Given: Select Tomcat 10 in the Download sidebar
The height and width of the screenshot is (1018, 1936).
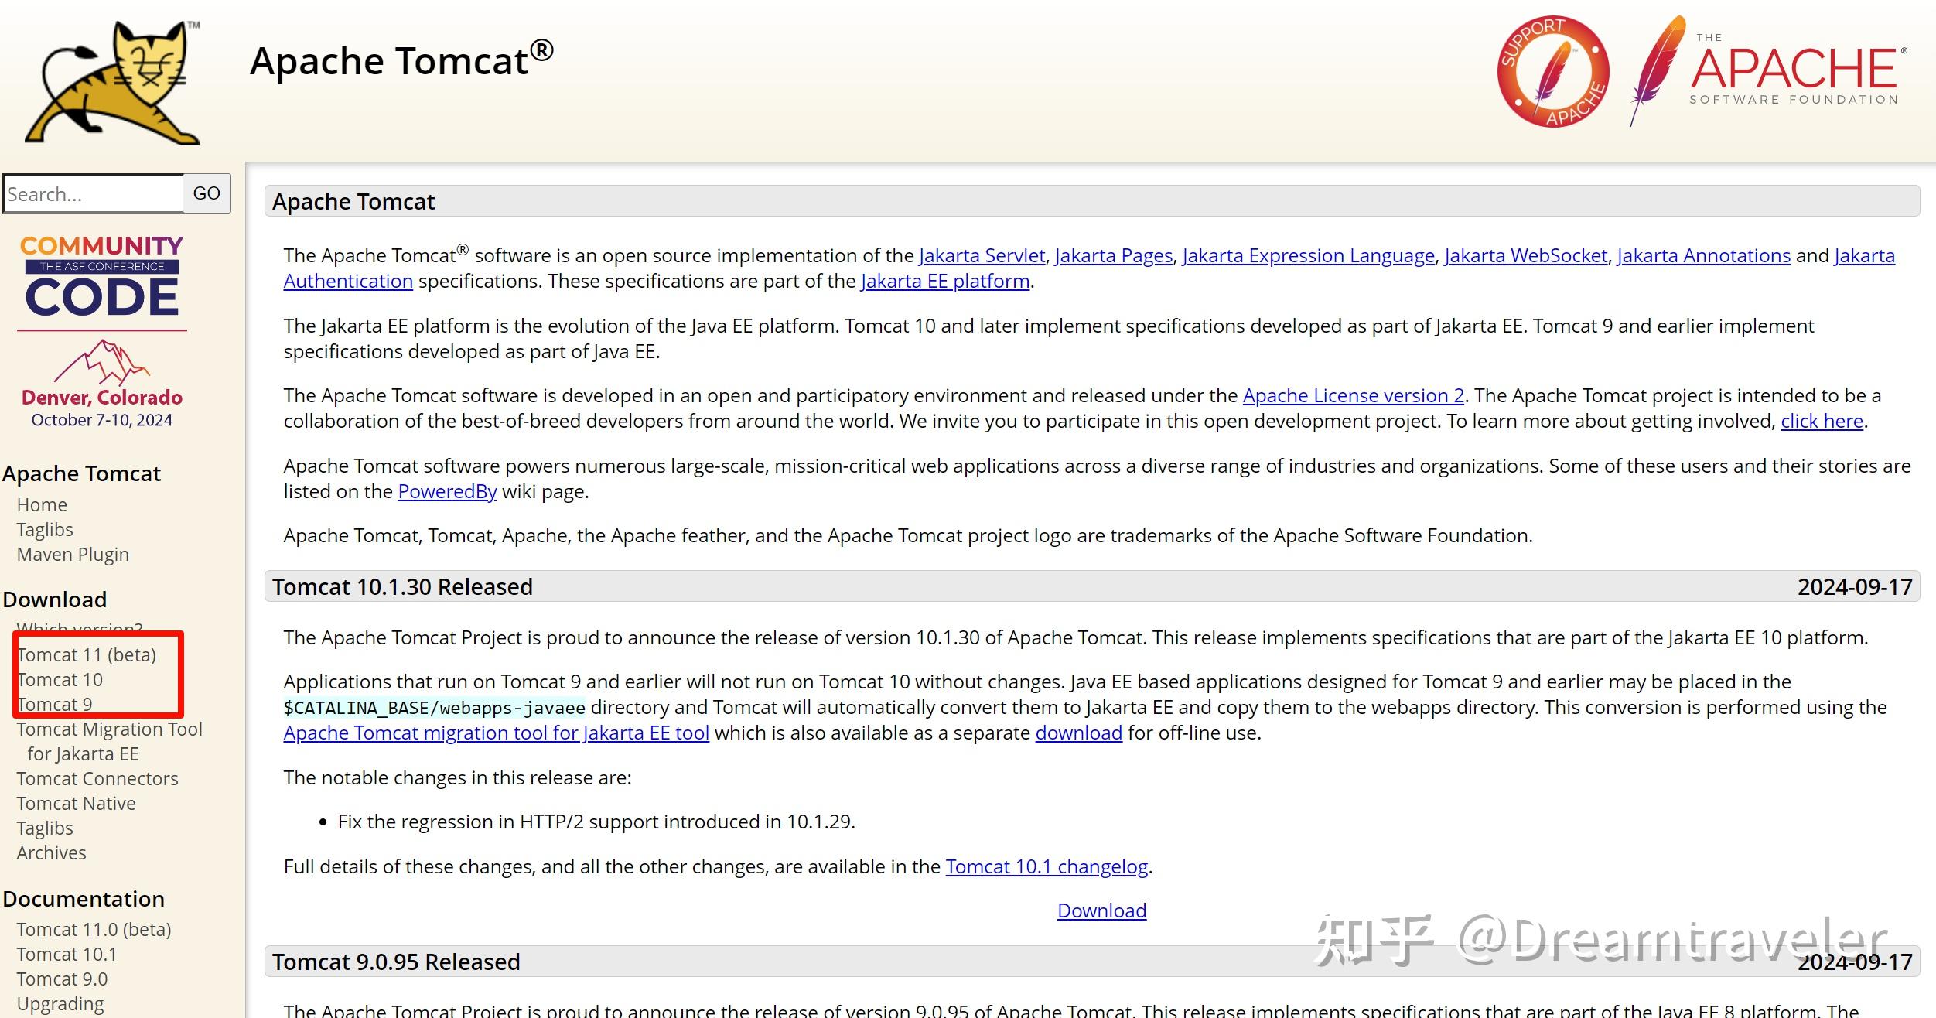Looking at the screenshot, I should tap(60, 679).
